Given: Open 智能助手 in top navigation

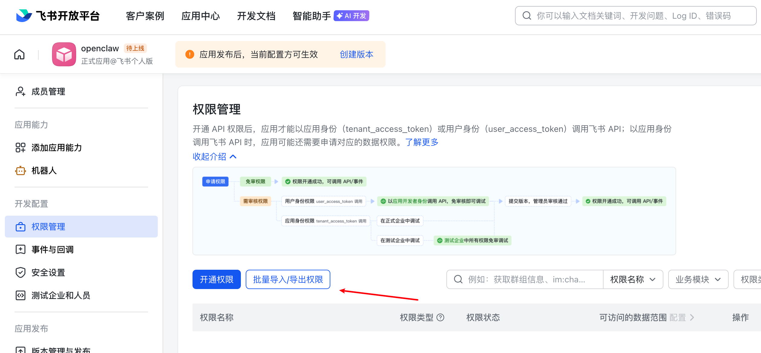Looking at the screenshot, I should (312, 16).
